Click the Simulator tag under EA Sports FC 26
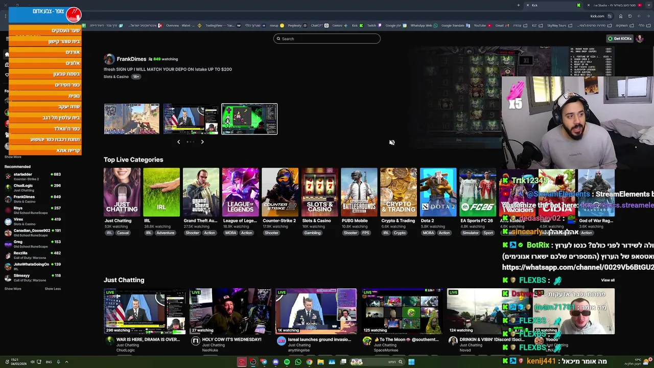Viewport: 654px width, 368px height. click(x=471, y=233)
